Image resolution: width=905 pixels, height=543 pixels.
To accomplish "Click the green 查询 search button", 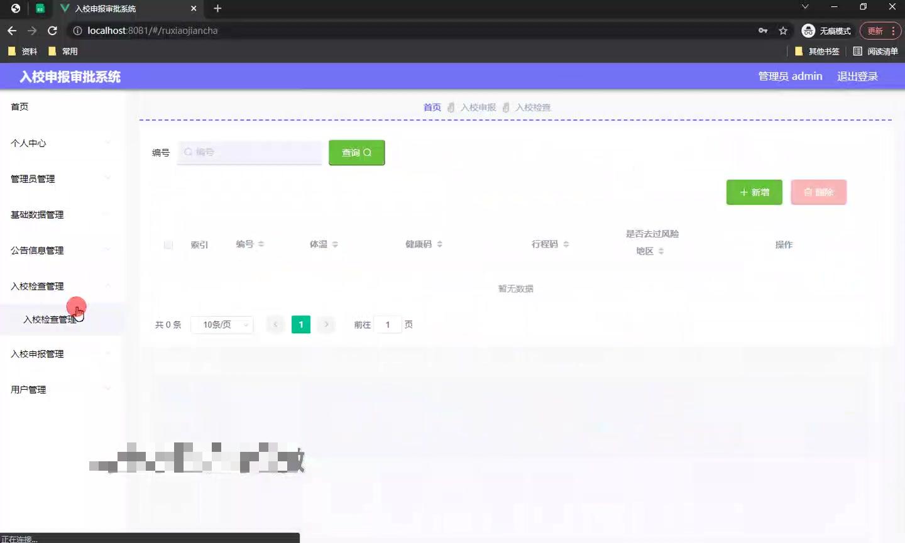I will coord(356,152).
